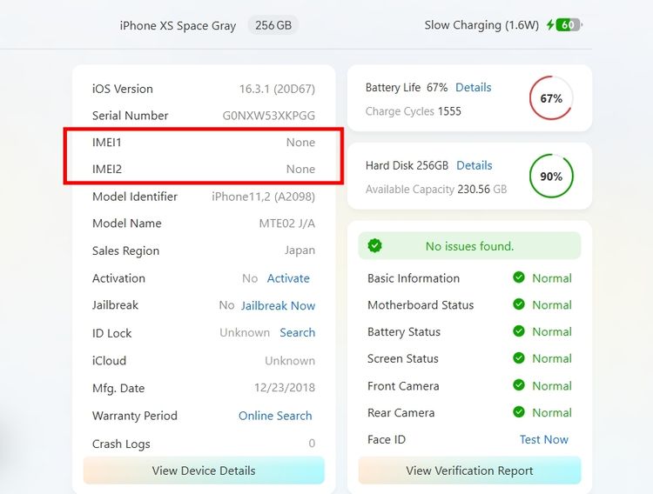Click the Screen Status Normal text
This screenshot has width=653, height=494.
552,358
